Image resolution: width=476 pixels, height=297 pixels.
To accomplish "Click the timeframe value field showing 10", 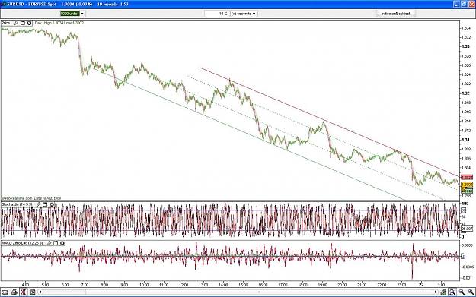I will pos(215,14).
